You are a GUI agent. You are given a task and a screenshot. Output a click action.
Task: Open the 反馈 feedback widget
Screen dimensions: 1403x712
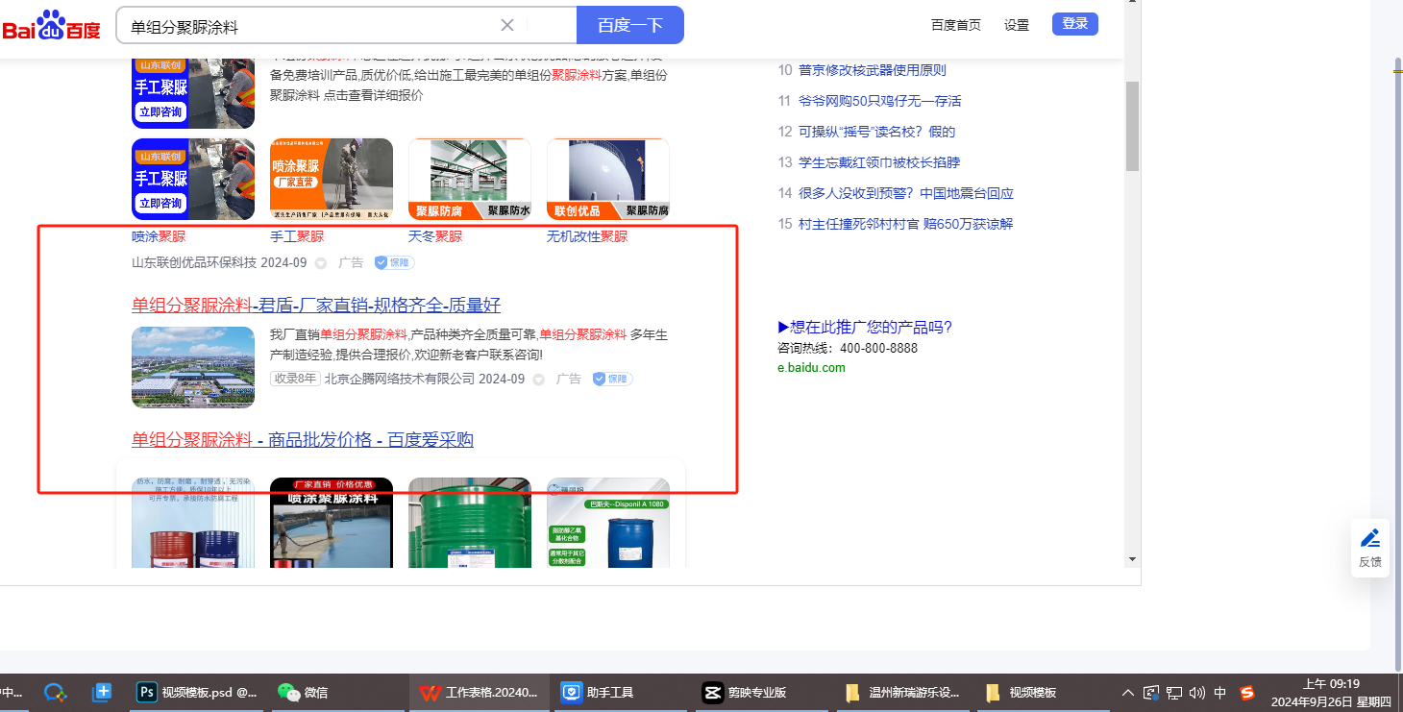(1370, 549)
